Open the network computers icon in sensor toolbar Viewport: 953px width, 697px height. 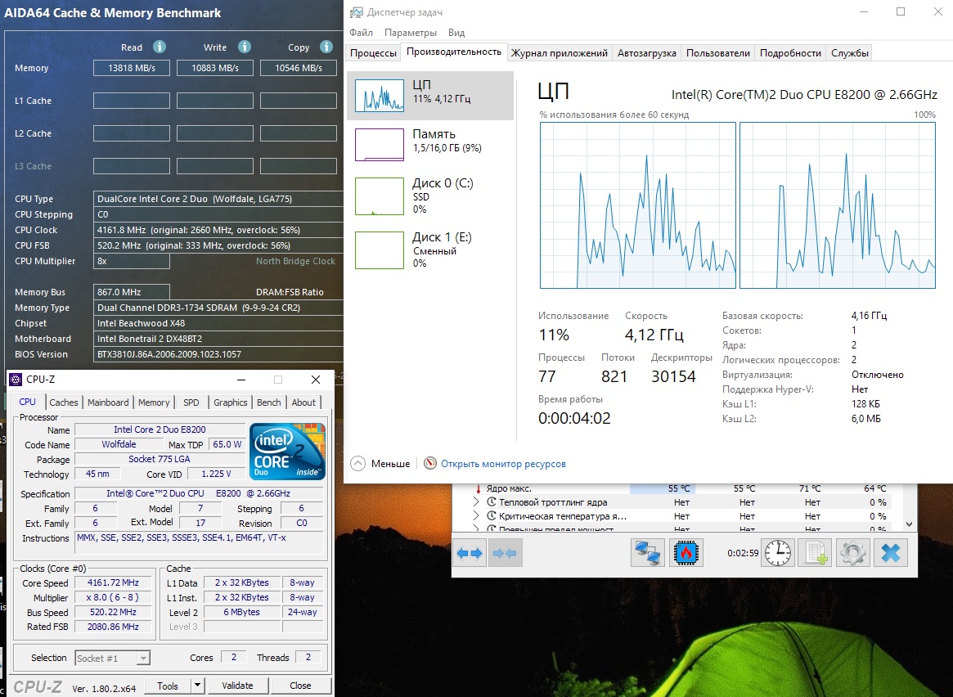tap(647, 553)
